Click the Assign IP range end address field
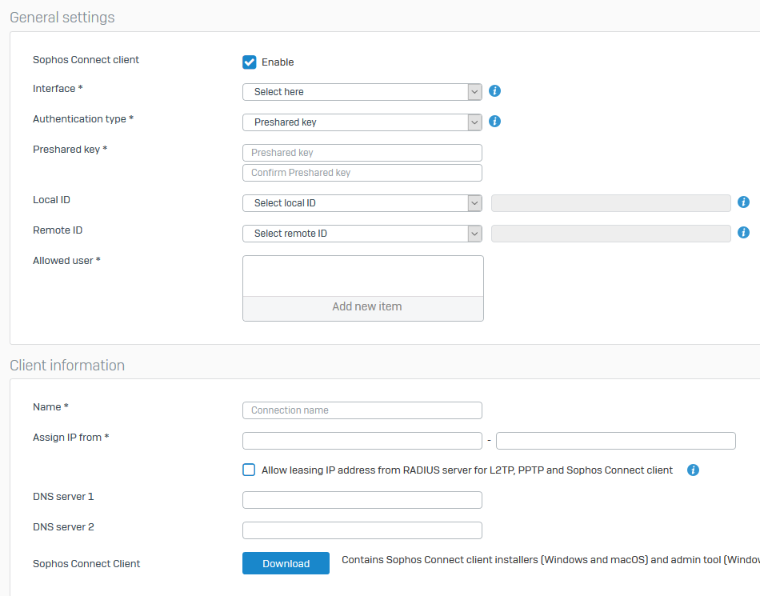The width and height of the screenshot is (760, 596). pos(615,441)
